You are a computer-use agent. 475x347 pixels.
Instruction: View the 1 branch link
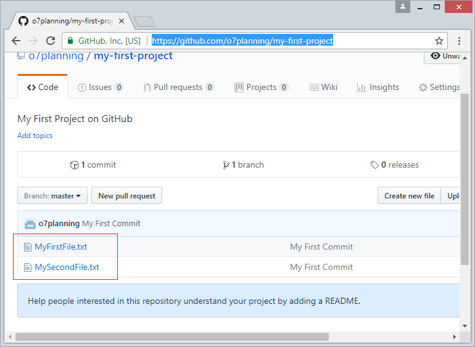pyautogui.click(x=243, y=165)
